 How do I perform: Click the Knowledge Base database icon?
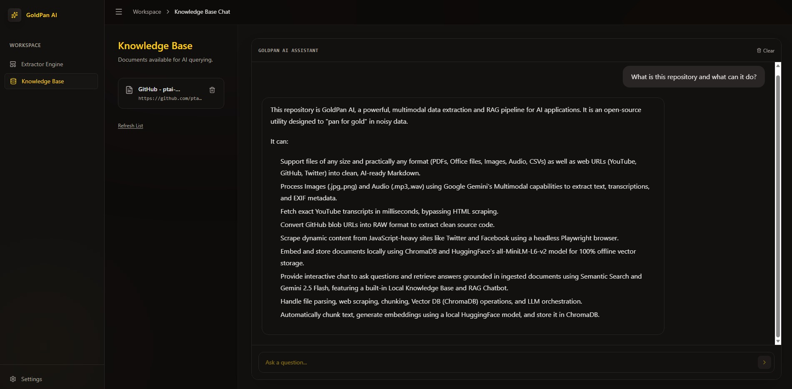pyautogui.click(x=13, y=81)
